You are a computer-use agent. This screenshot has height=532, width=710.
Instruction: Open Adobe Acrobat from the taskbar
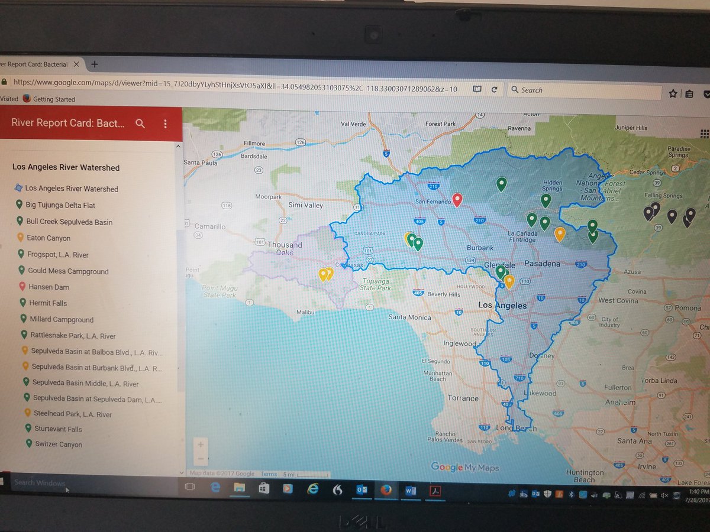(435, 491)
